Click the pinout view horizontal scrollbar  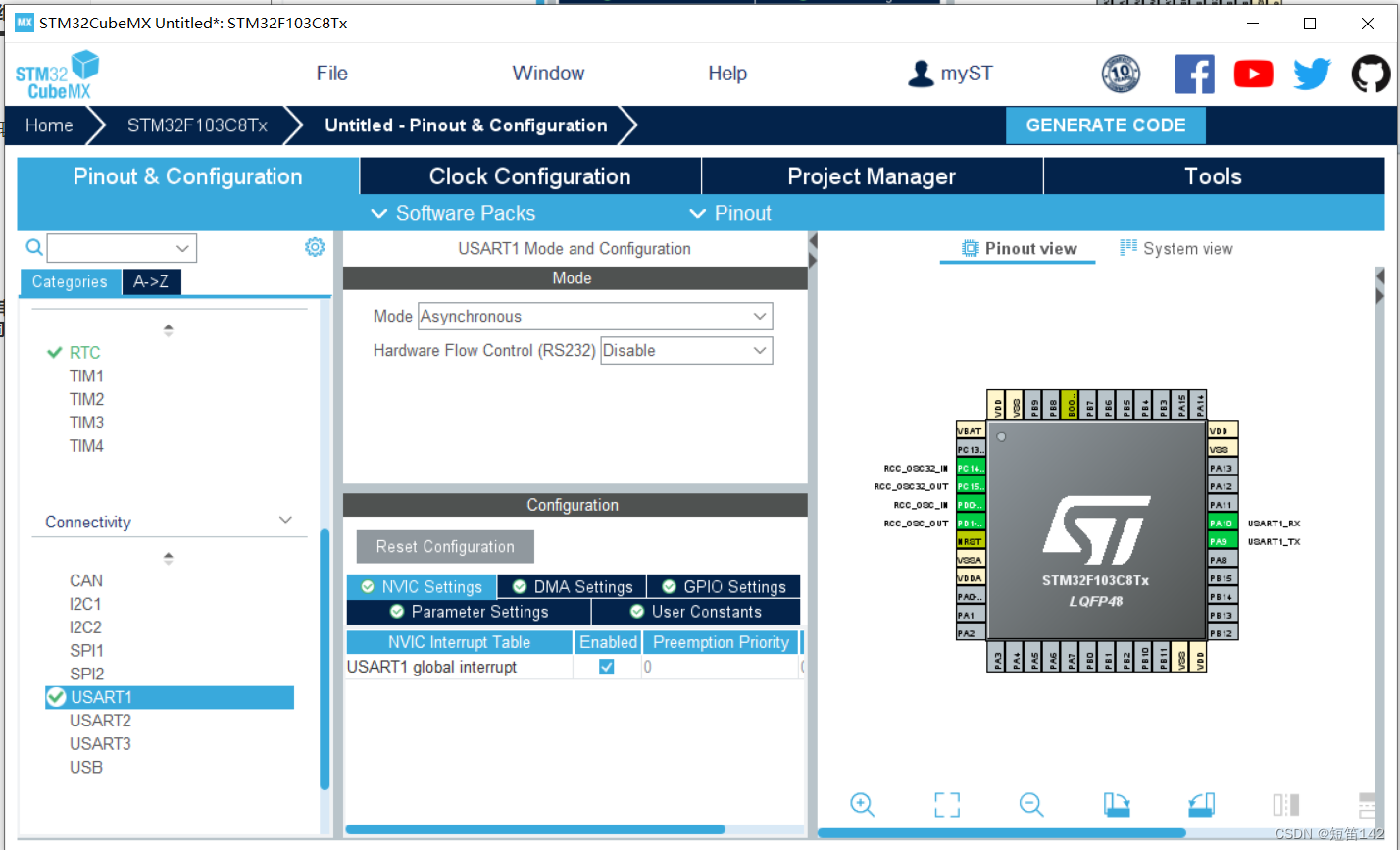click(x=1001, y=833)
